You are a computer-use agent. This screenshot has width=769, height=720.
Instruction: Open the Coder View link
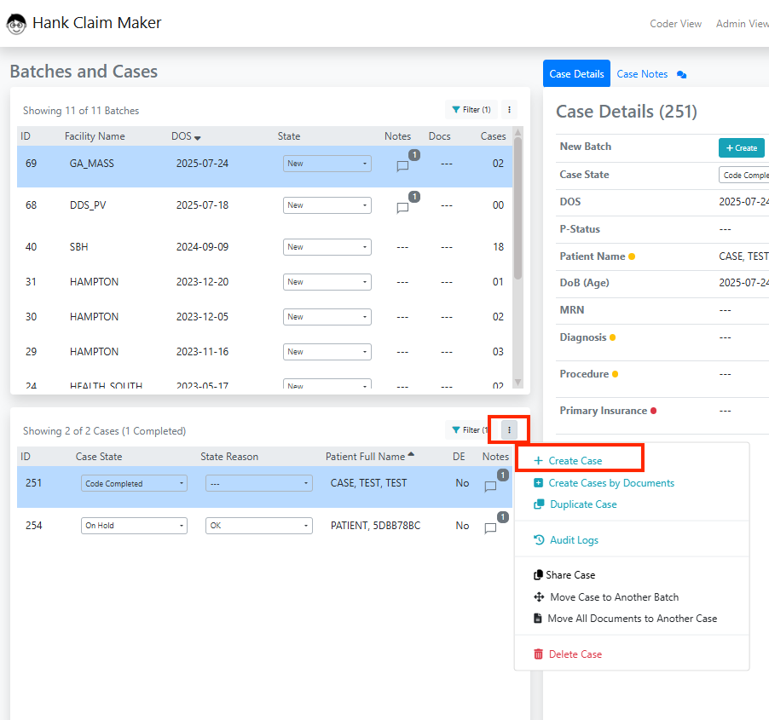tap(675, 24)
